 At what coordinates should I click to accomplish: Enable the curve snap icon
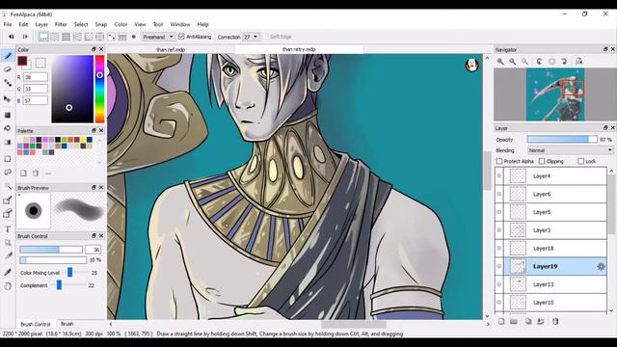(x=112, y=37)
